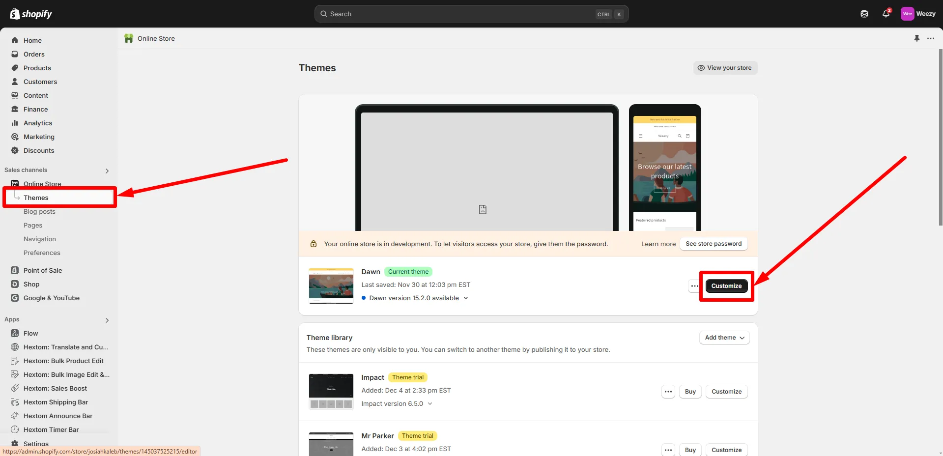Open the Weezy account menu
This screenshot has height=456, width=943.
tap(918, 14)
